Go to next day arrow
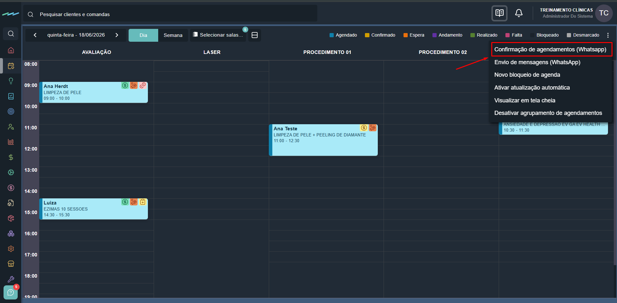Screen dimensions: 617x303 pos(117,35)
